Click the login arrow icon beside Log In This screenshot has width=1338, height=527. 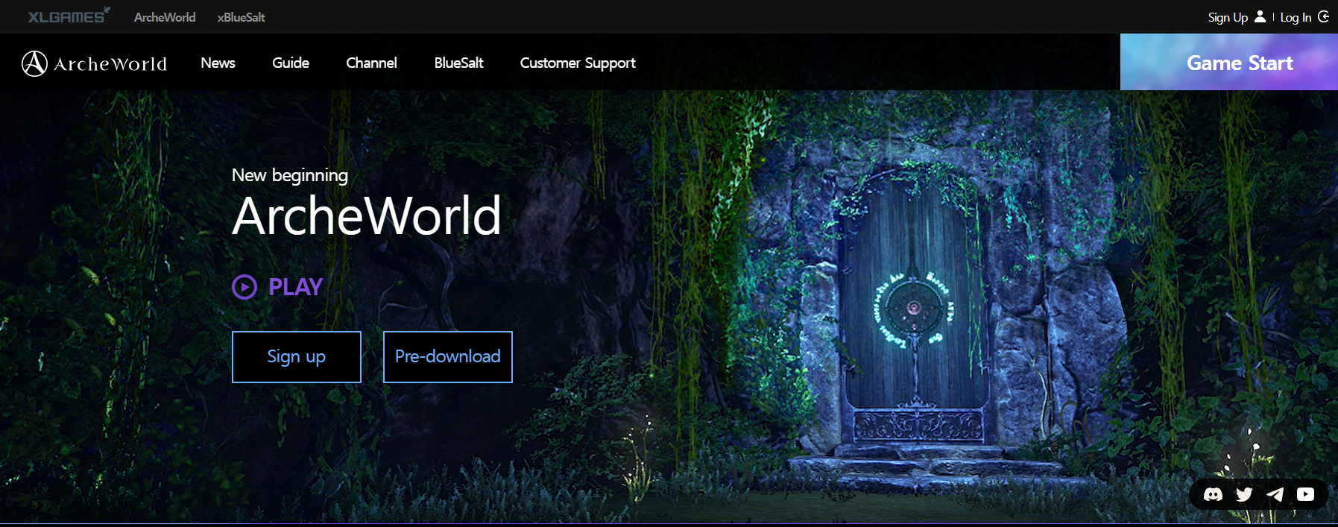(1323, 16)
